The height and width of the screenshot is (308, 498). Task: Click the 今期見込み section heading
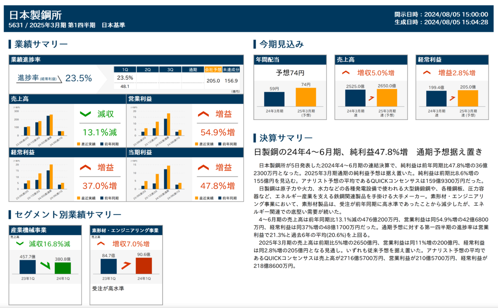(x=281, y=44)
